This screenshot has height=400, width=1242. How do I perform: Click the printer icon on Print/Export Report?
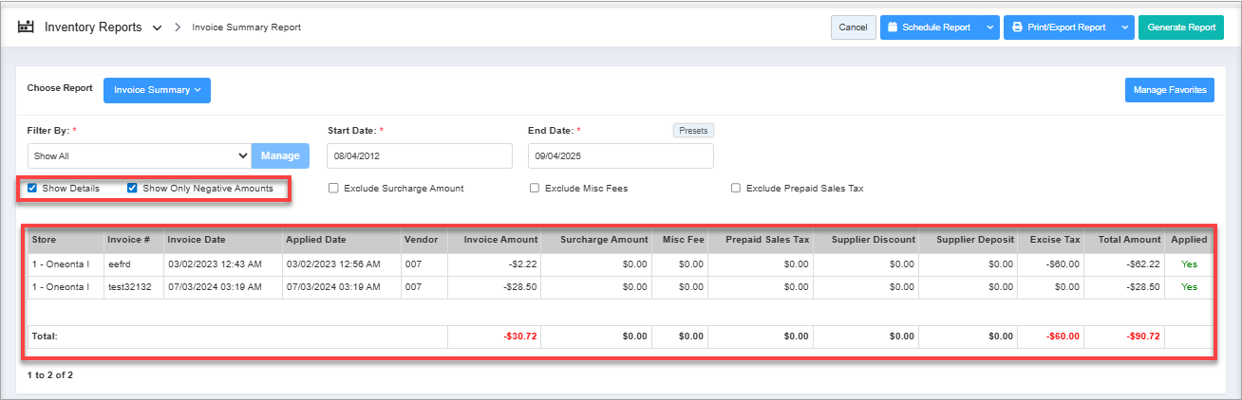(1017, 27)
